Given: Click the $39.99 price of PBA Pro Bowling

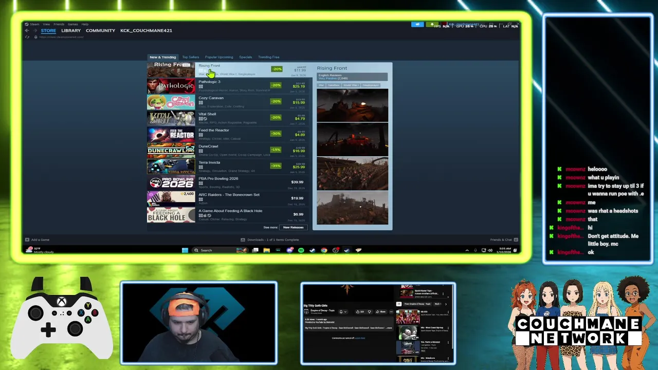Looking at the screenshot, I should (x=297, y=182).
